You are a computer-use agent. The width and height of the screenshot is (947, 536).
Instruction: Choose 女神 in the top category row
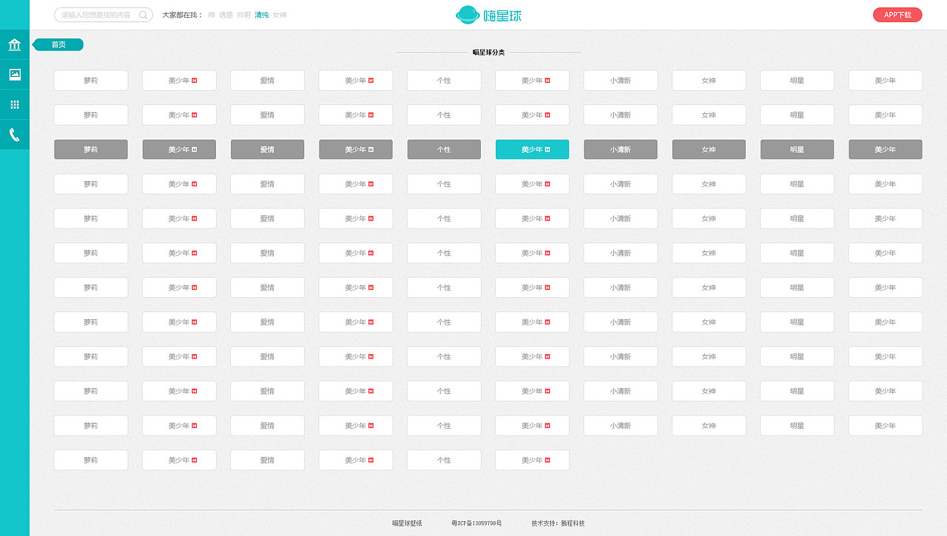(x=709, y=81)
